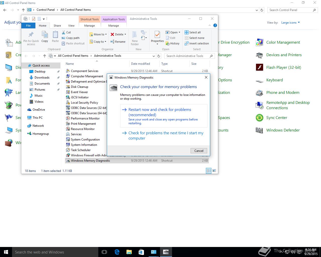Click Paste shortcut in the ribbon
This screenshot has height=257, width=321.
[x=73, y=43]
